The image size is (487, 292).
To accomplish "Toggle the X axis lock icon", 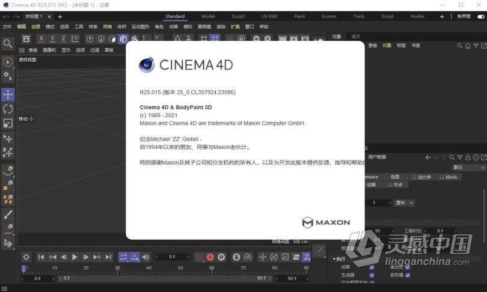I will 41,39.
